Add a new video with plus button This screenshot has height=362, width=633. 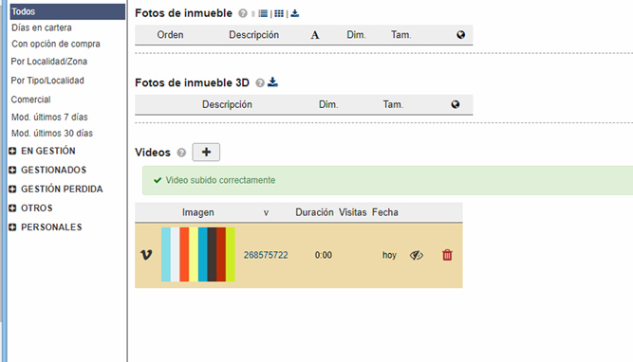tap(206, 152)
